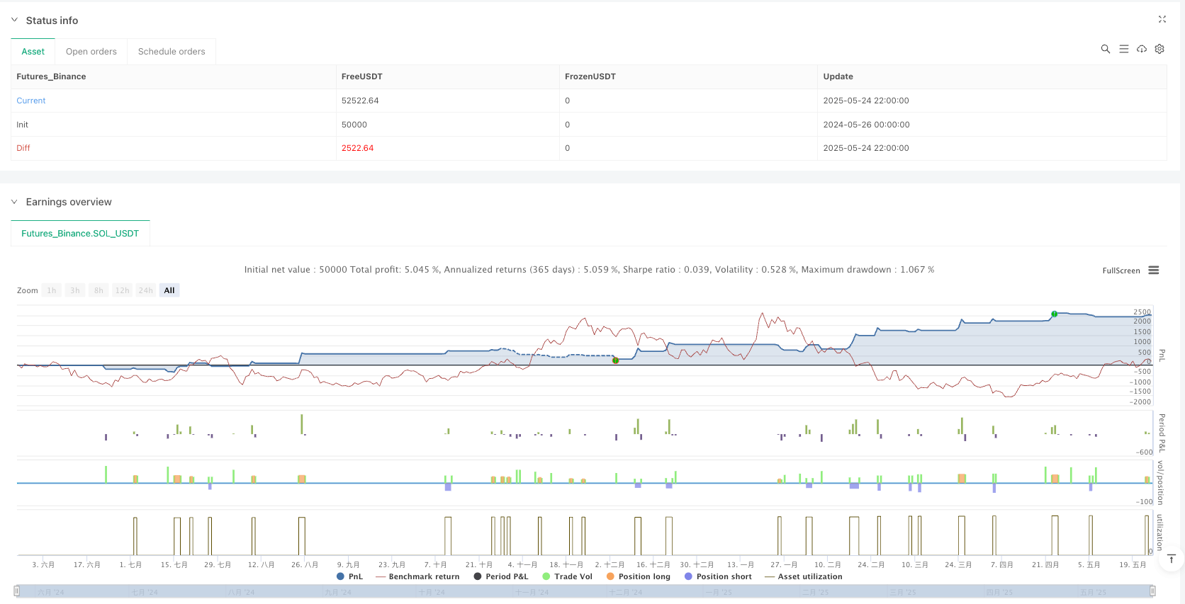Click the Init row label
This screenshot has height=604, width=1185.
(23, 125)
